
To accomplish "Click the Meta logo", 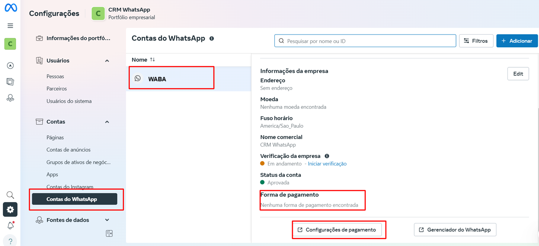I will (x=11, y=8).
